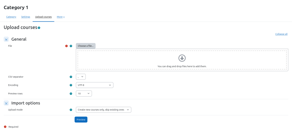The width and height of the screenshot is (292, 135).
Task: Click the Collapse all link
Action: pos(281,34)
